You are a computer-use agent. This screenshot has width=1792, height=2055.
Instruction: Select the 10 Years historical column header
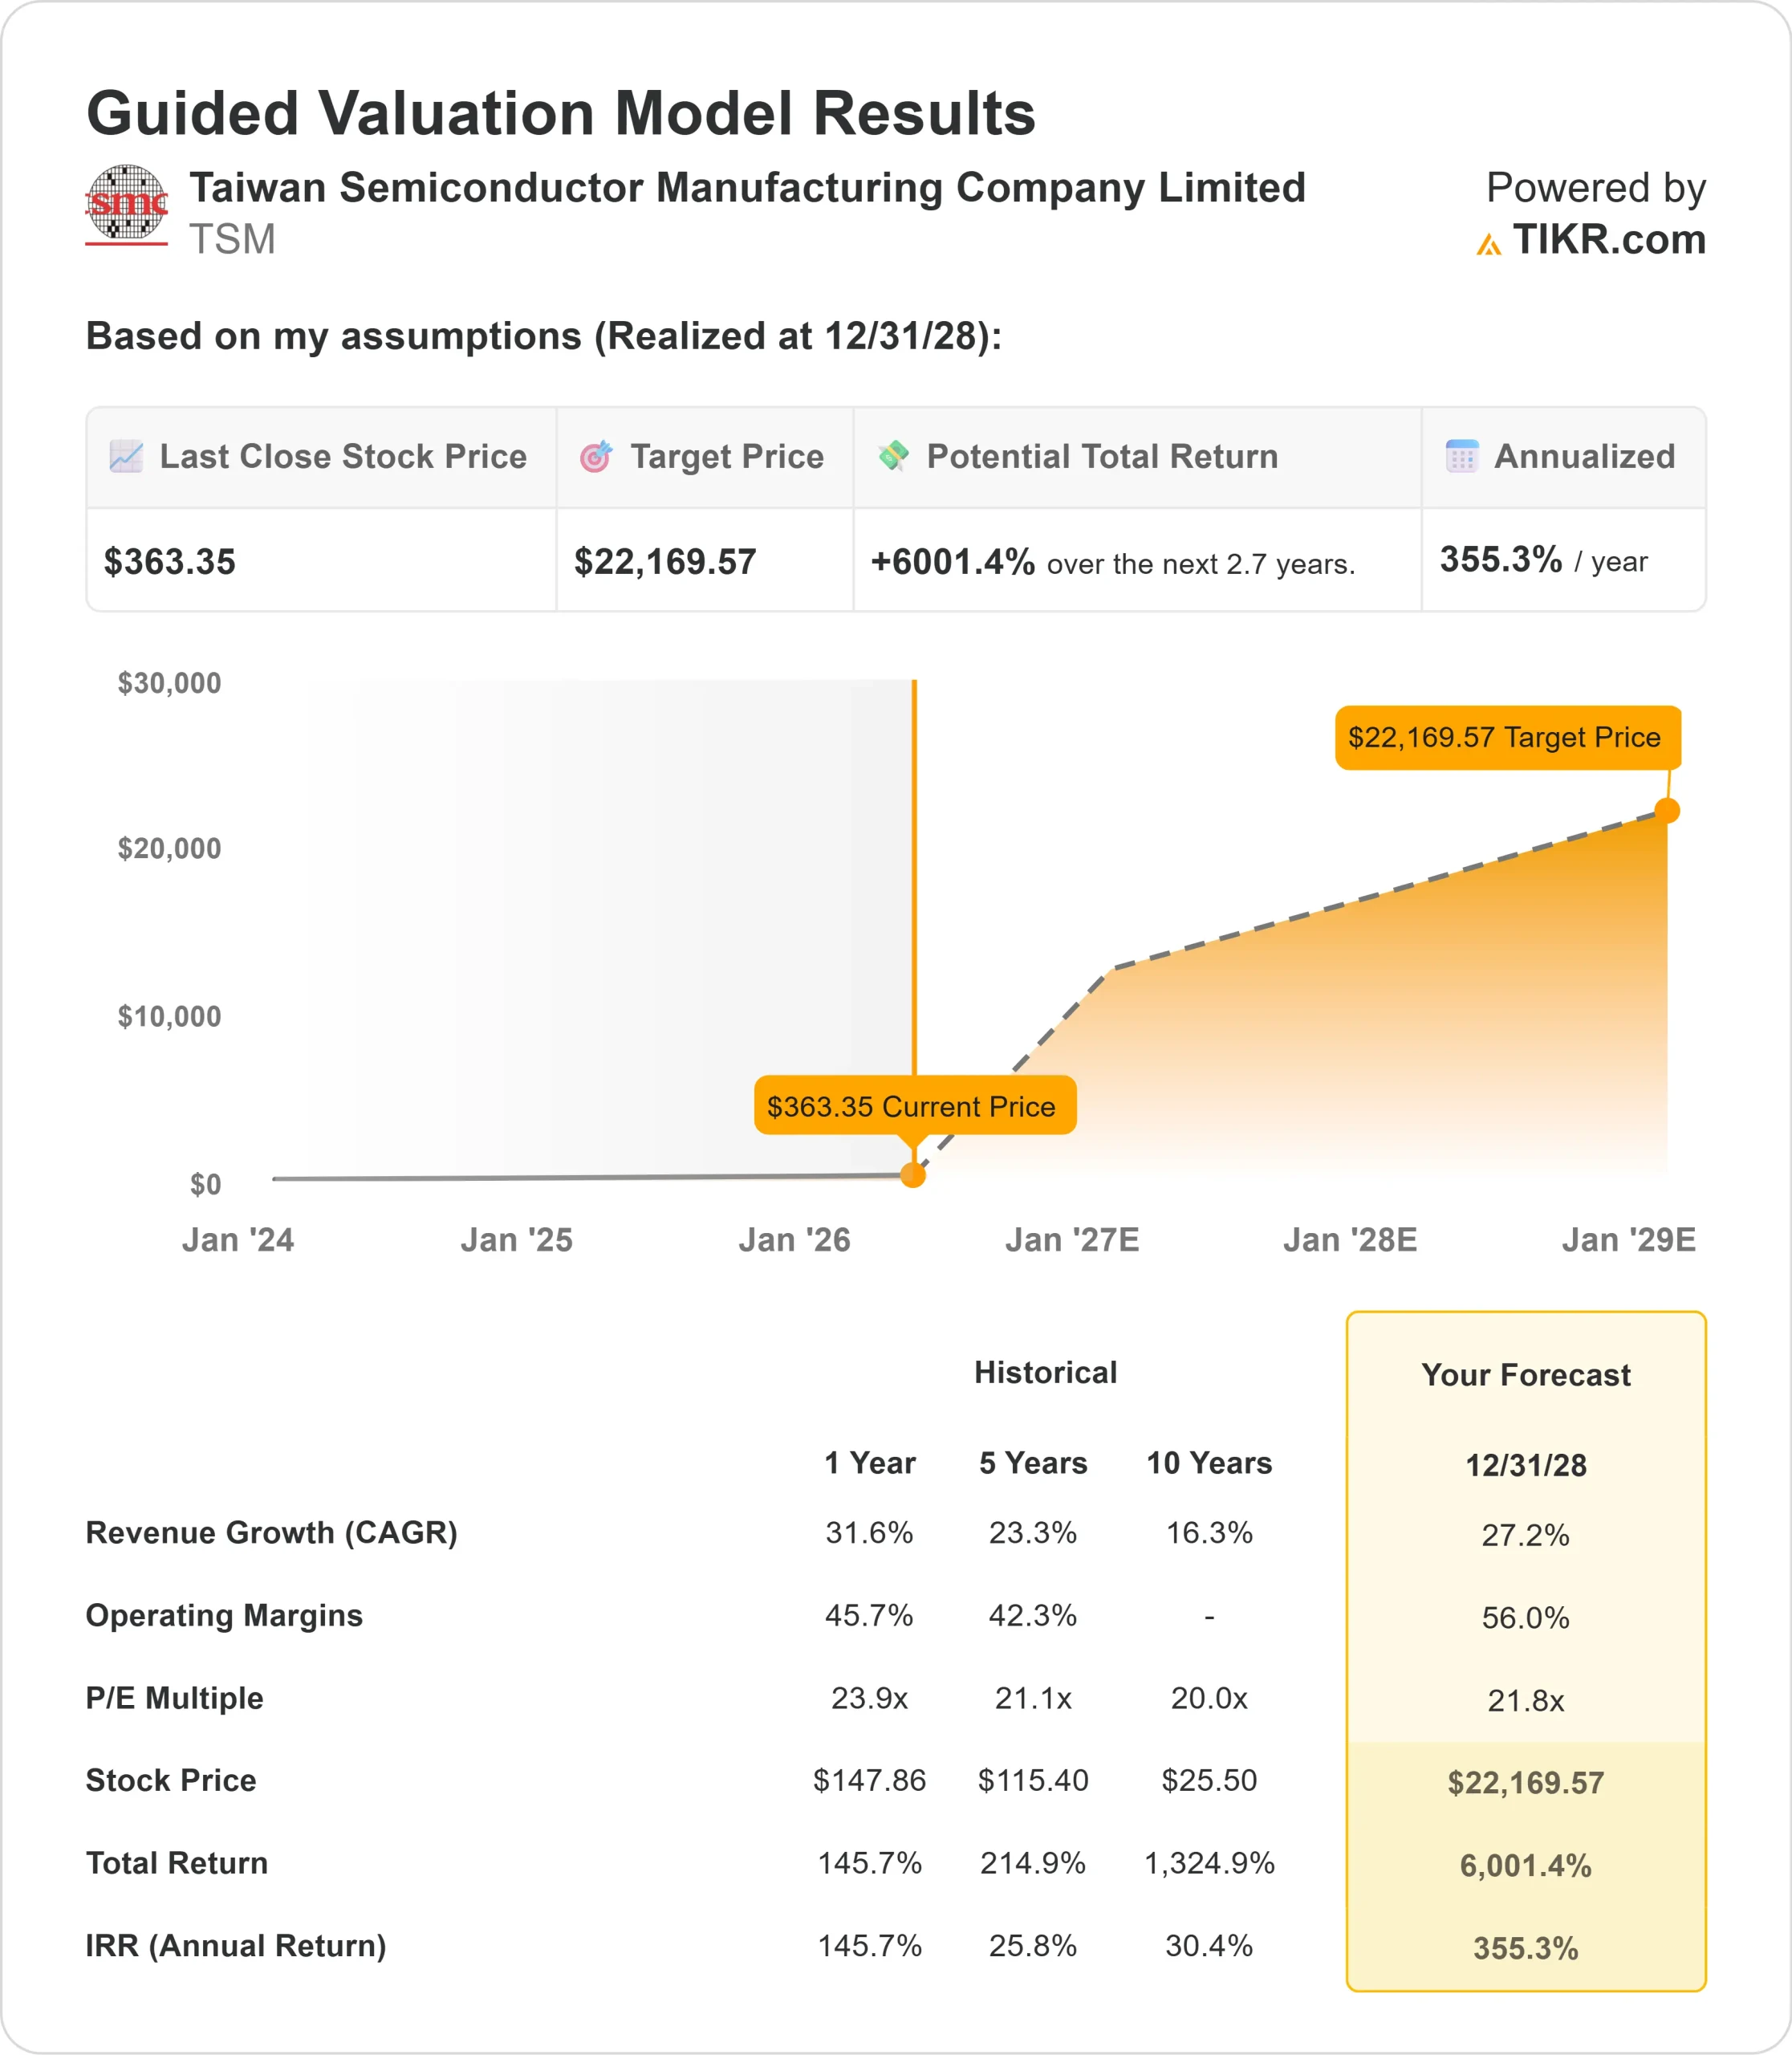pyautogui.click(x=1209, y=1463)
